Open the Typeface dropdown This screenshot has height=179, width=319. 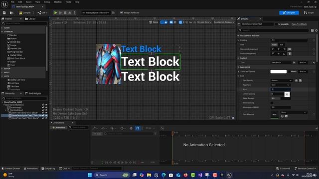coord(280,85)
